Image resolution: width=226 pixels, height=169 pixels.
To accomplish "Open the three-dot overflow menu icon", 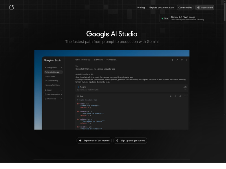I will [x=187, y=60].
